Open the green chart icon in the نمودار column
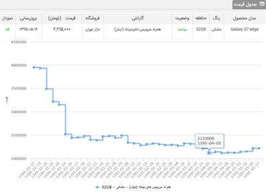 [x=7, y=29]
